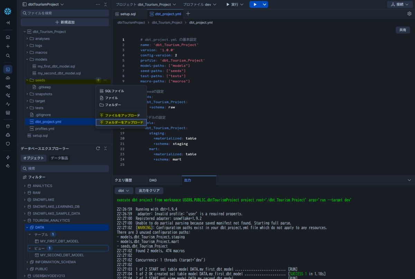This screenshot has width=415, height=279.
Task: Open the 実行 command dropdown
Action: click(235, 4)
